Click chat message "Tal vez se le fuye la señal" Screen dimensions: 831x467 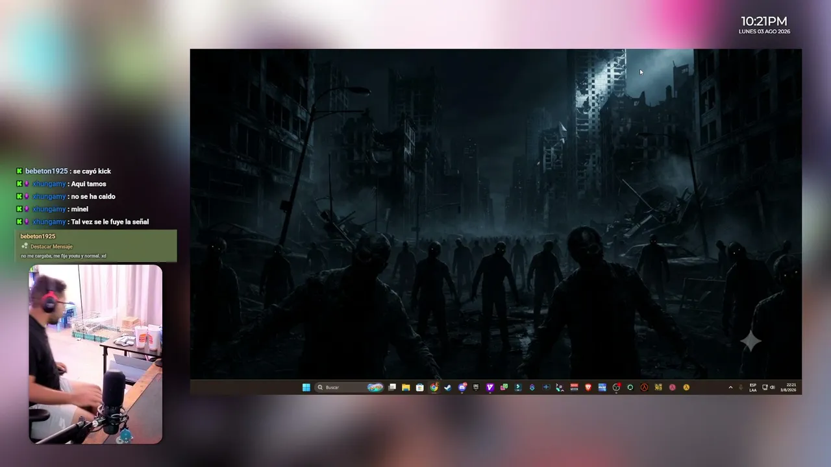pyautogui.click(x=110, y=222)
